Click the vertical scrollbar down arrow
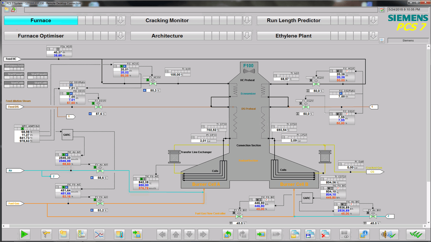 pos(428,222)
